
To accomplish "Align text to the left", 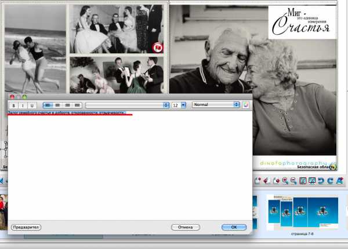I will pyautogui.click(x=48, y=105).
